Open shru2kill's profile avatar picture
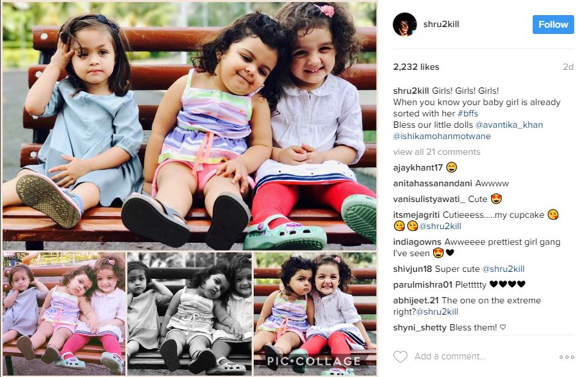 pyautogui.click(x=405, y=25)
